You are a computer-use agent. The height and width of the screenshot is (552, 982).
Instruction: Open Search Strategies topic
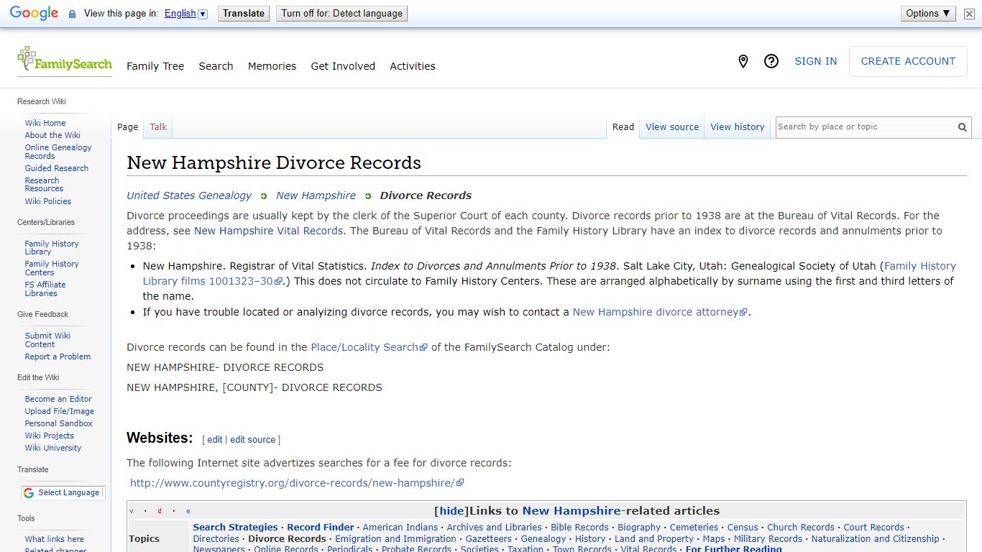tap(235, 528)
